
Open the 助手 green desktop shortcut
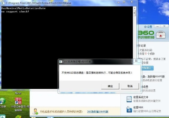click(3, 103)
